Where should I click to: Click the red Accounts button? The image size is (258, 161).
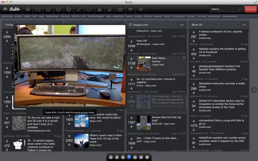[251, 9]
